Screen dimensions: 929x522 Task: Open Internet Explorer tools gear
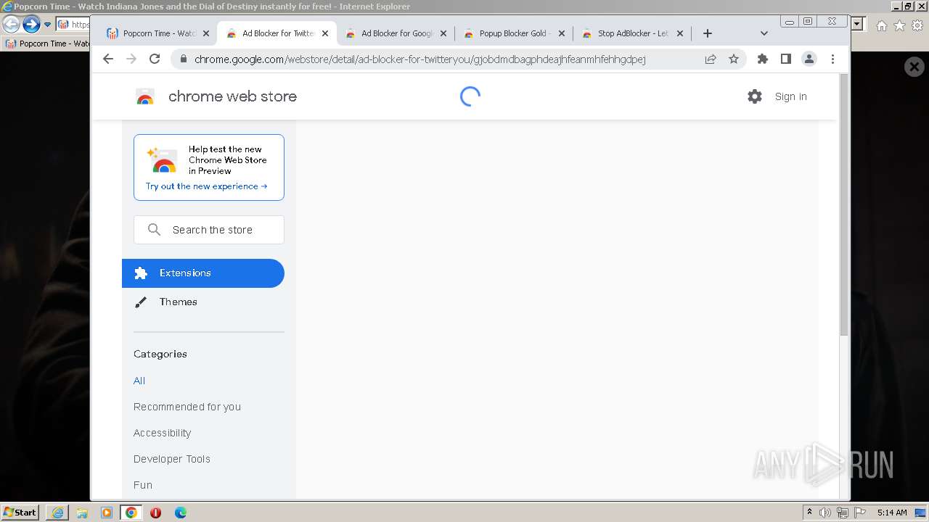tap(917, 25)
